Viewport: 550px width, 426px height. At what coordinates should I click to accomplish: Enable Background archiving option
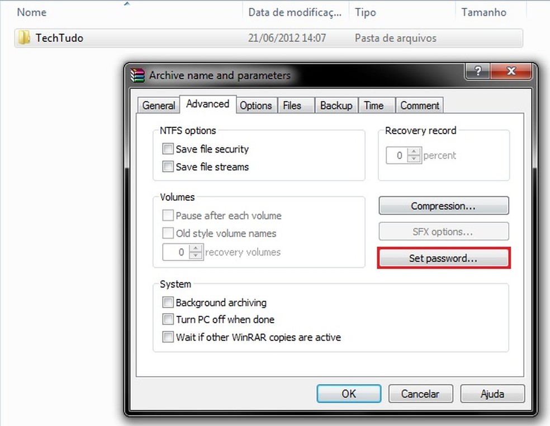coord(168,302)
